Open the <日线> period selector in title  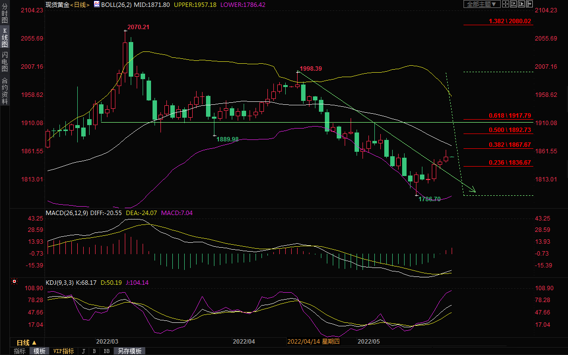[x=80, y=4]
